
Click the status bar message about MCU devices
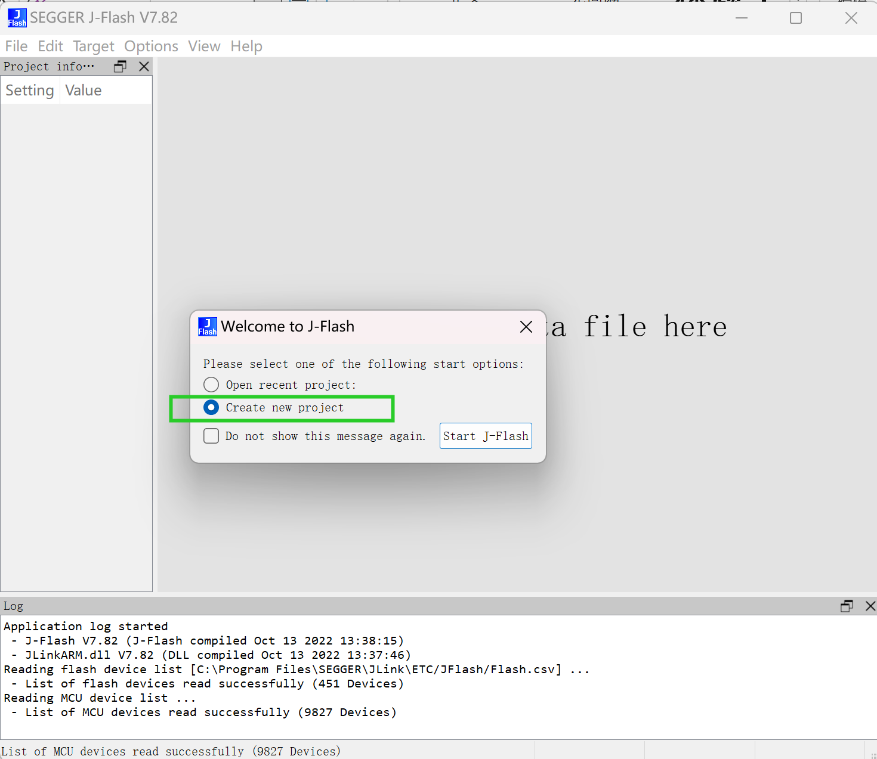coord(171,751)
